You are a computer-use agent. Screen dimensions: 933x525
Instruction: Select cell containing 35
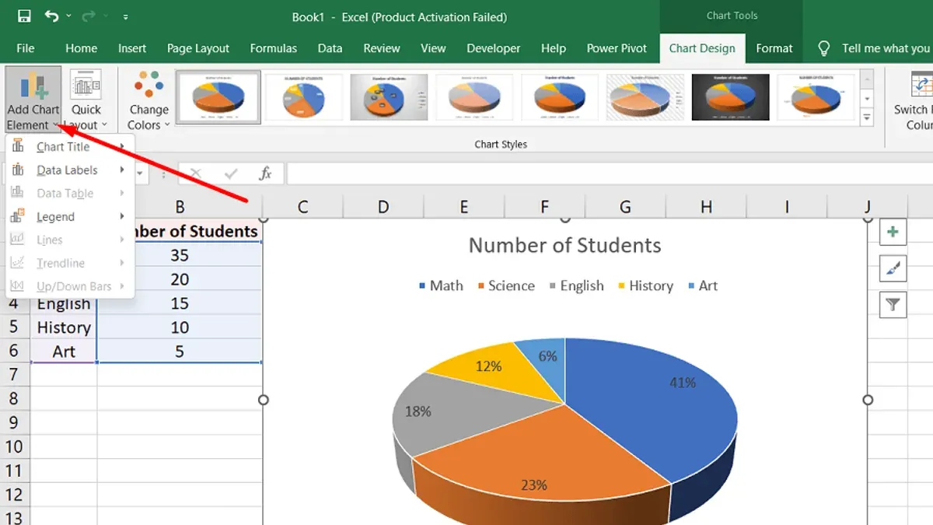pyautogui.click(x=180, y=255)
